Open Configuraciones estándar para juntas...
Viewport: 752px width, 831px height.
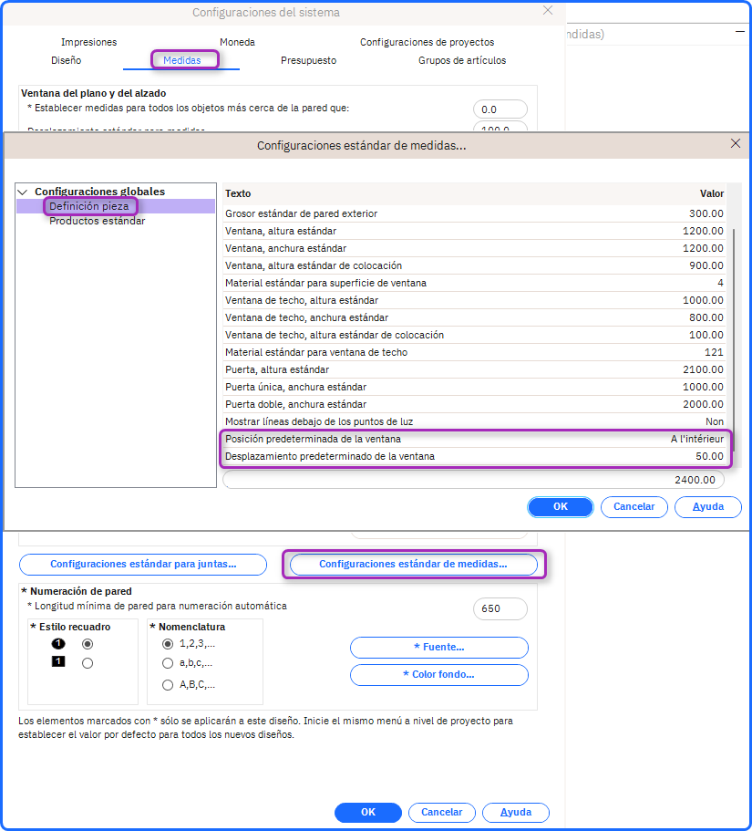click(143, 565)
